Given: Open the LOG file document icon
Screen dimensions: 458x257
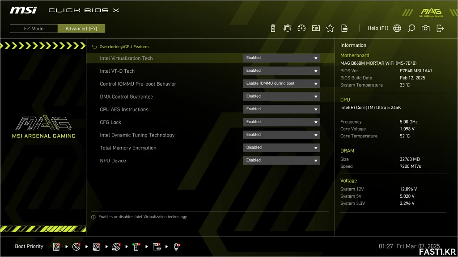Looking at the screenshot, I should pos(344,28).
